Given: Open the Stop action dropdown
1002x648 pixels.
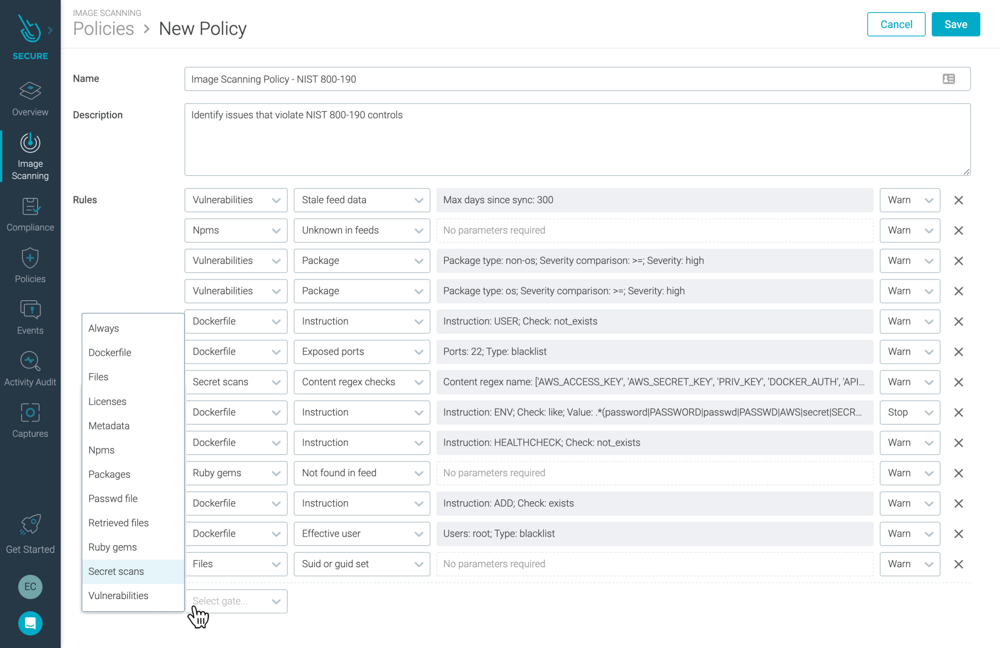Looking at the screenshot, I should pyautogui.click(x=910, y=412).
